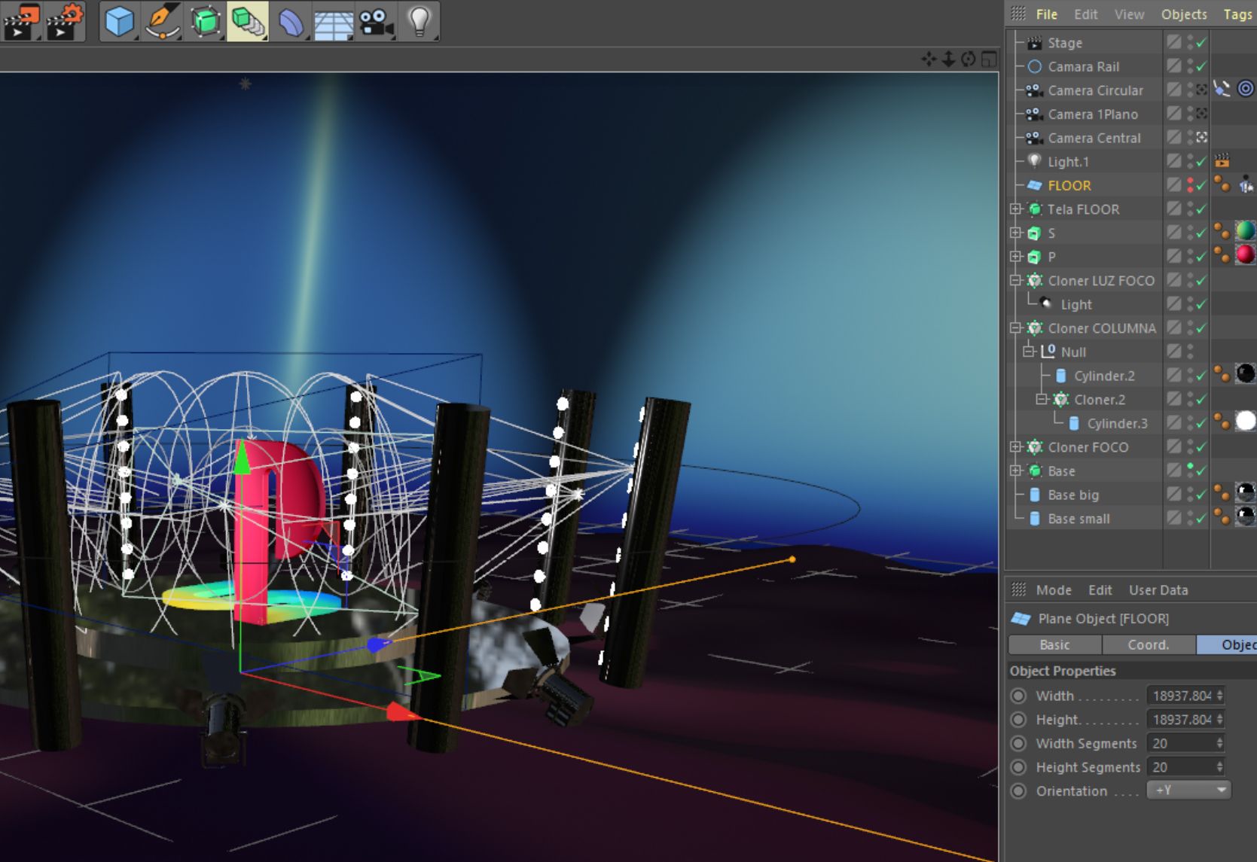Open the Deformer (Bend) tool icon
Image resolution: width=1257 pixels, height=862 pixels.
[291, 21]
